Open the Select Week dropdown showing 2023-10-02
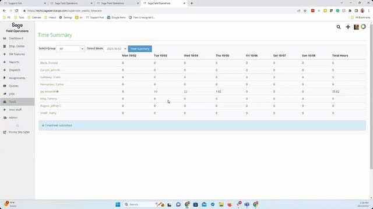Image resolution: width=373 pixels, height=209 pixels. coord(116,49)
